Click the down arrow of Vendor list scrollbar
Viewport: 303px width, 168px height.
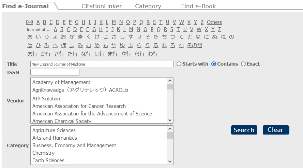click(x=170, y=120)
